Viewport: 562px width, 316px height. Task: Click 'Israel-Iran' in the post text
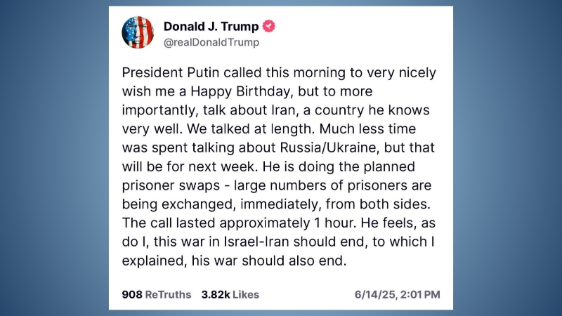(x=256, y=242)
